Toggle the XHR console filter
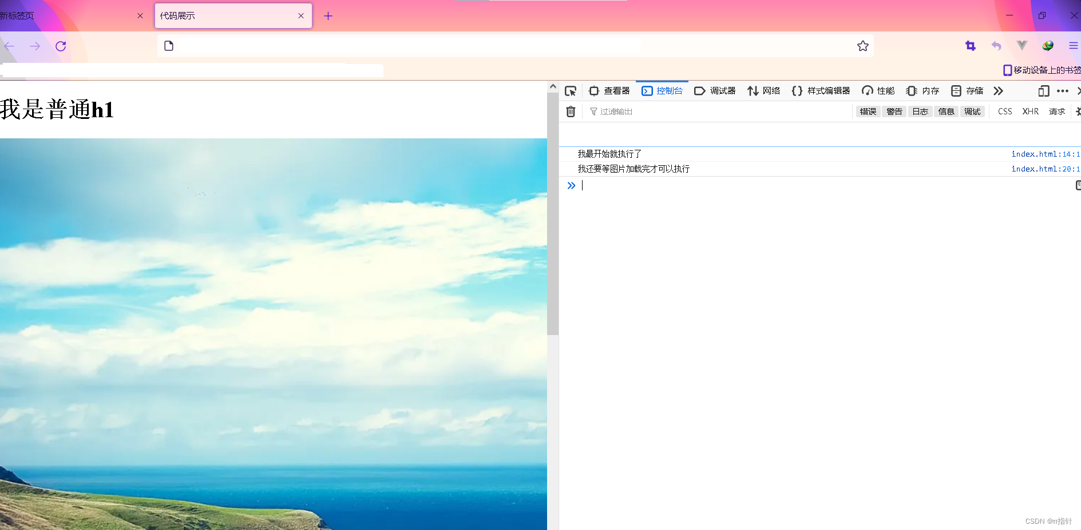Image resolution: width=1081 pixels, height=530 pixels. (x=1030, y=111)
